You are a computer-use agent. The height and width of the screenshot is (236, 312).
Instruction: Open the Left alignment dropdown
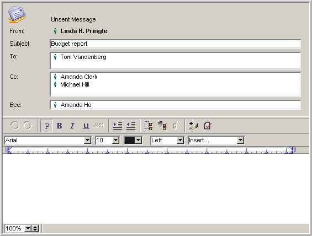click(167, 140)
